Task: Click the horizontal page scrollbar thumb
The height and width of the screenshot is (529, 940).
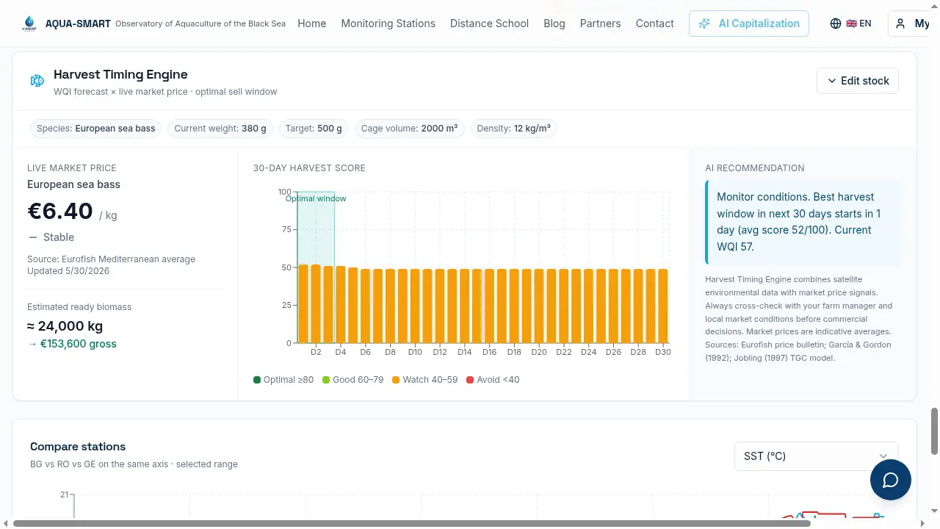Action: pos(412,524)
